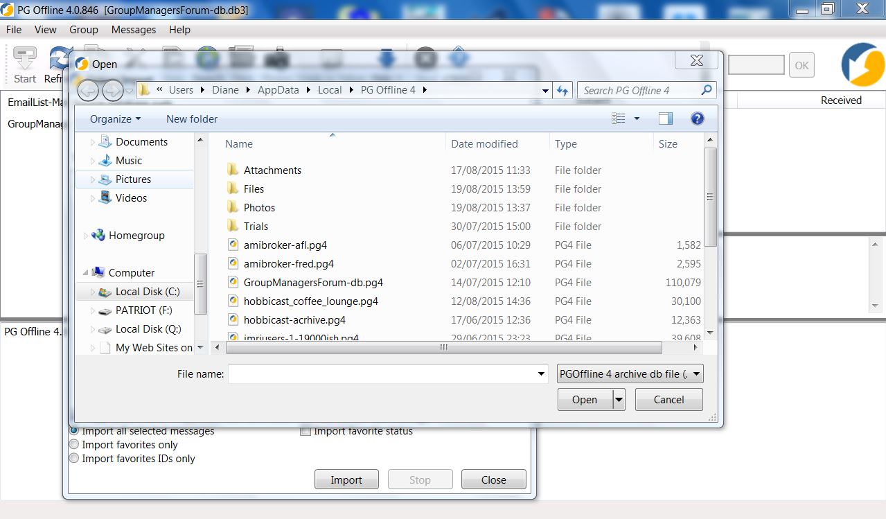This screenshot has height=519, width=886.
Task: Cancel the Open dialog
Action: 669,399
